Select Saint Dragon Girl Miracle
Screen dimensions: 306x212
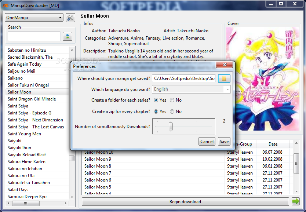point(37,99)
